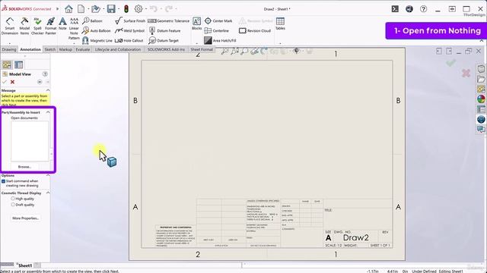Insert a Center Mark
The height and width of the screenshot is (273, 487).
(218, 20)
